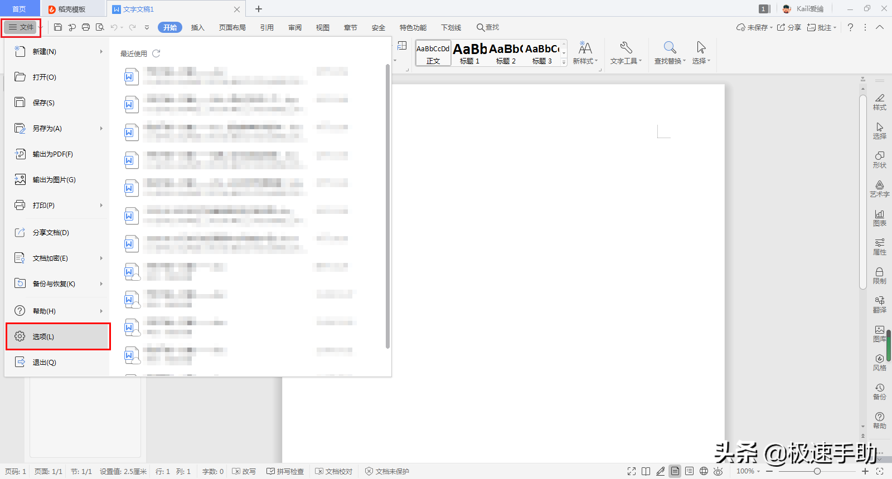Screen dimensions: 892x479
Task: Select 备份与恢复(K) menu entry
Action: [57, 284]
